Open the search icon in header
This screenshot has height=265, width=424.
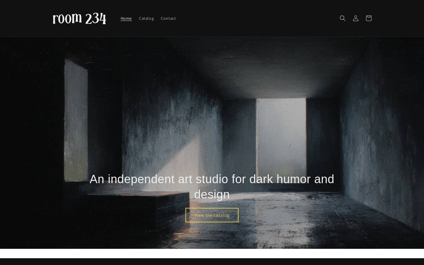coord(342,18)
